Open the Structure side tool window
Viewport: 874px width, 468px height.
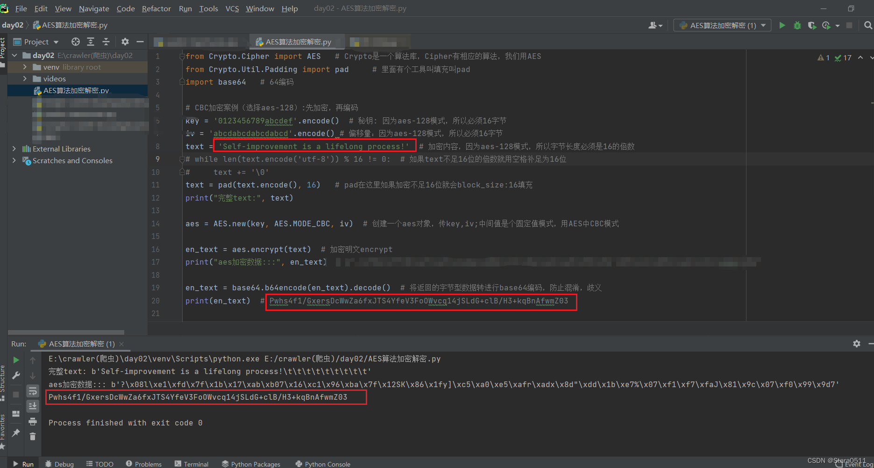click(x=3, y=382)
